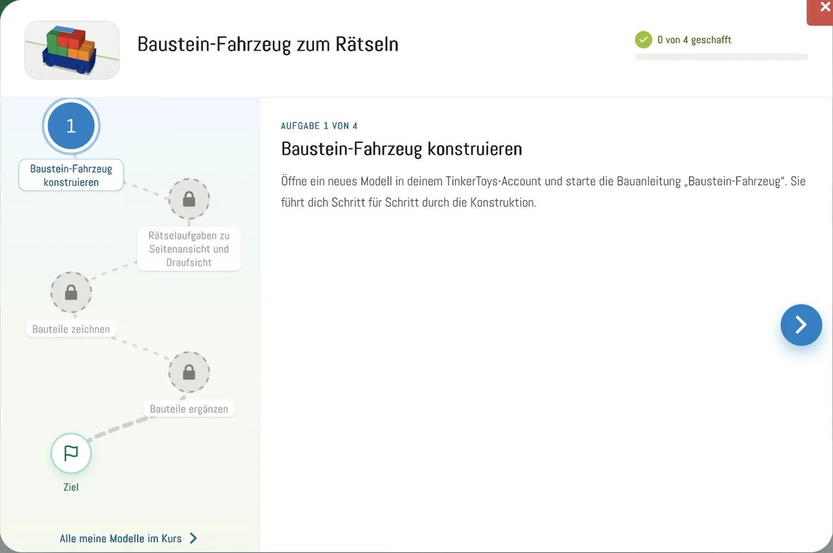Click the lock icon above Bauteile ergänzen
Image resolution: width=833 pixels, height=553 pixels.
pos(189,372)
